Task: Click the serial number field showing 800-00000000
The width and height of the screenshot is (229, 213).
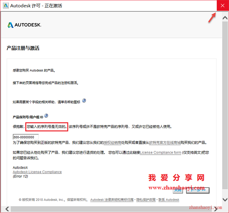Action: (x=26, y=137)
